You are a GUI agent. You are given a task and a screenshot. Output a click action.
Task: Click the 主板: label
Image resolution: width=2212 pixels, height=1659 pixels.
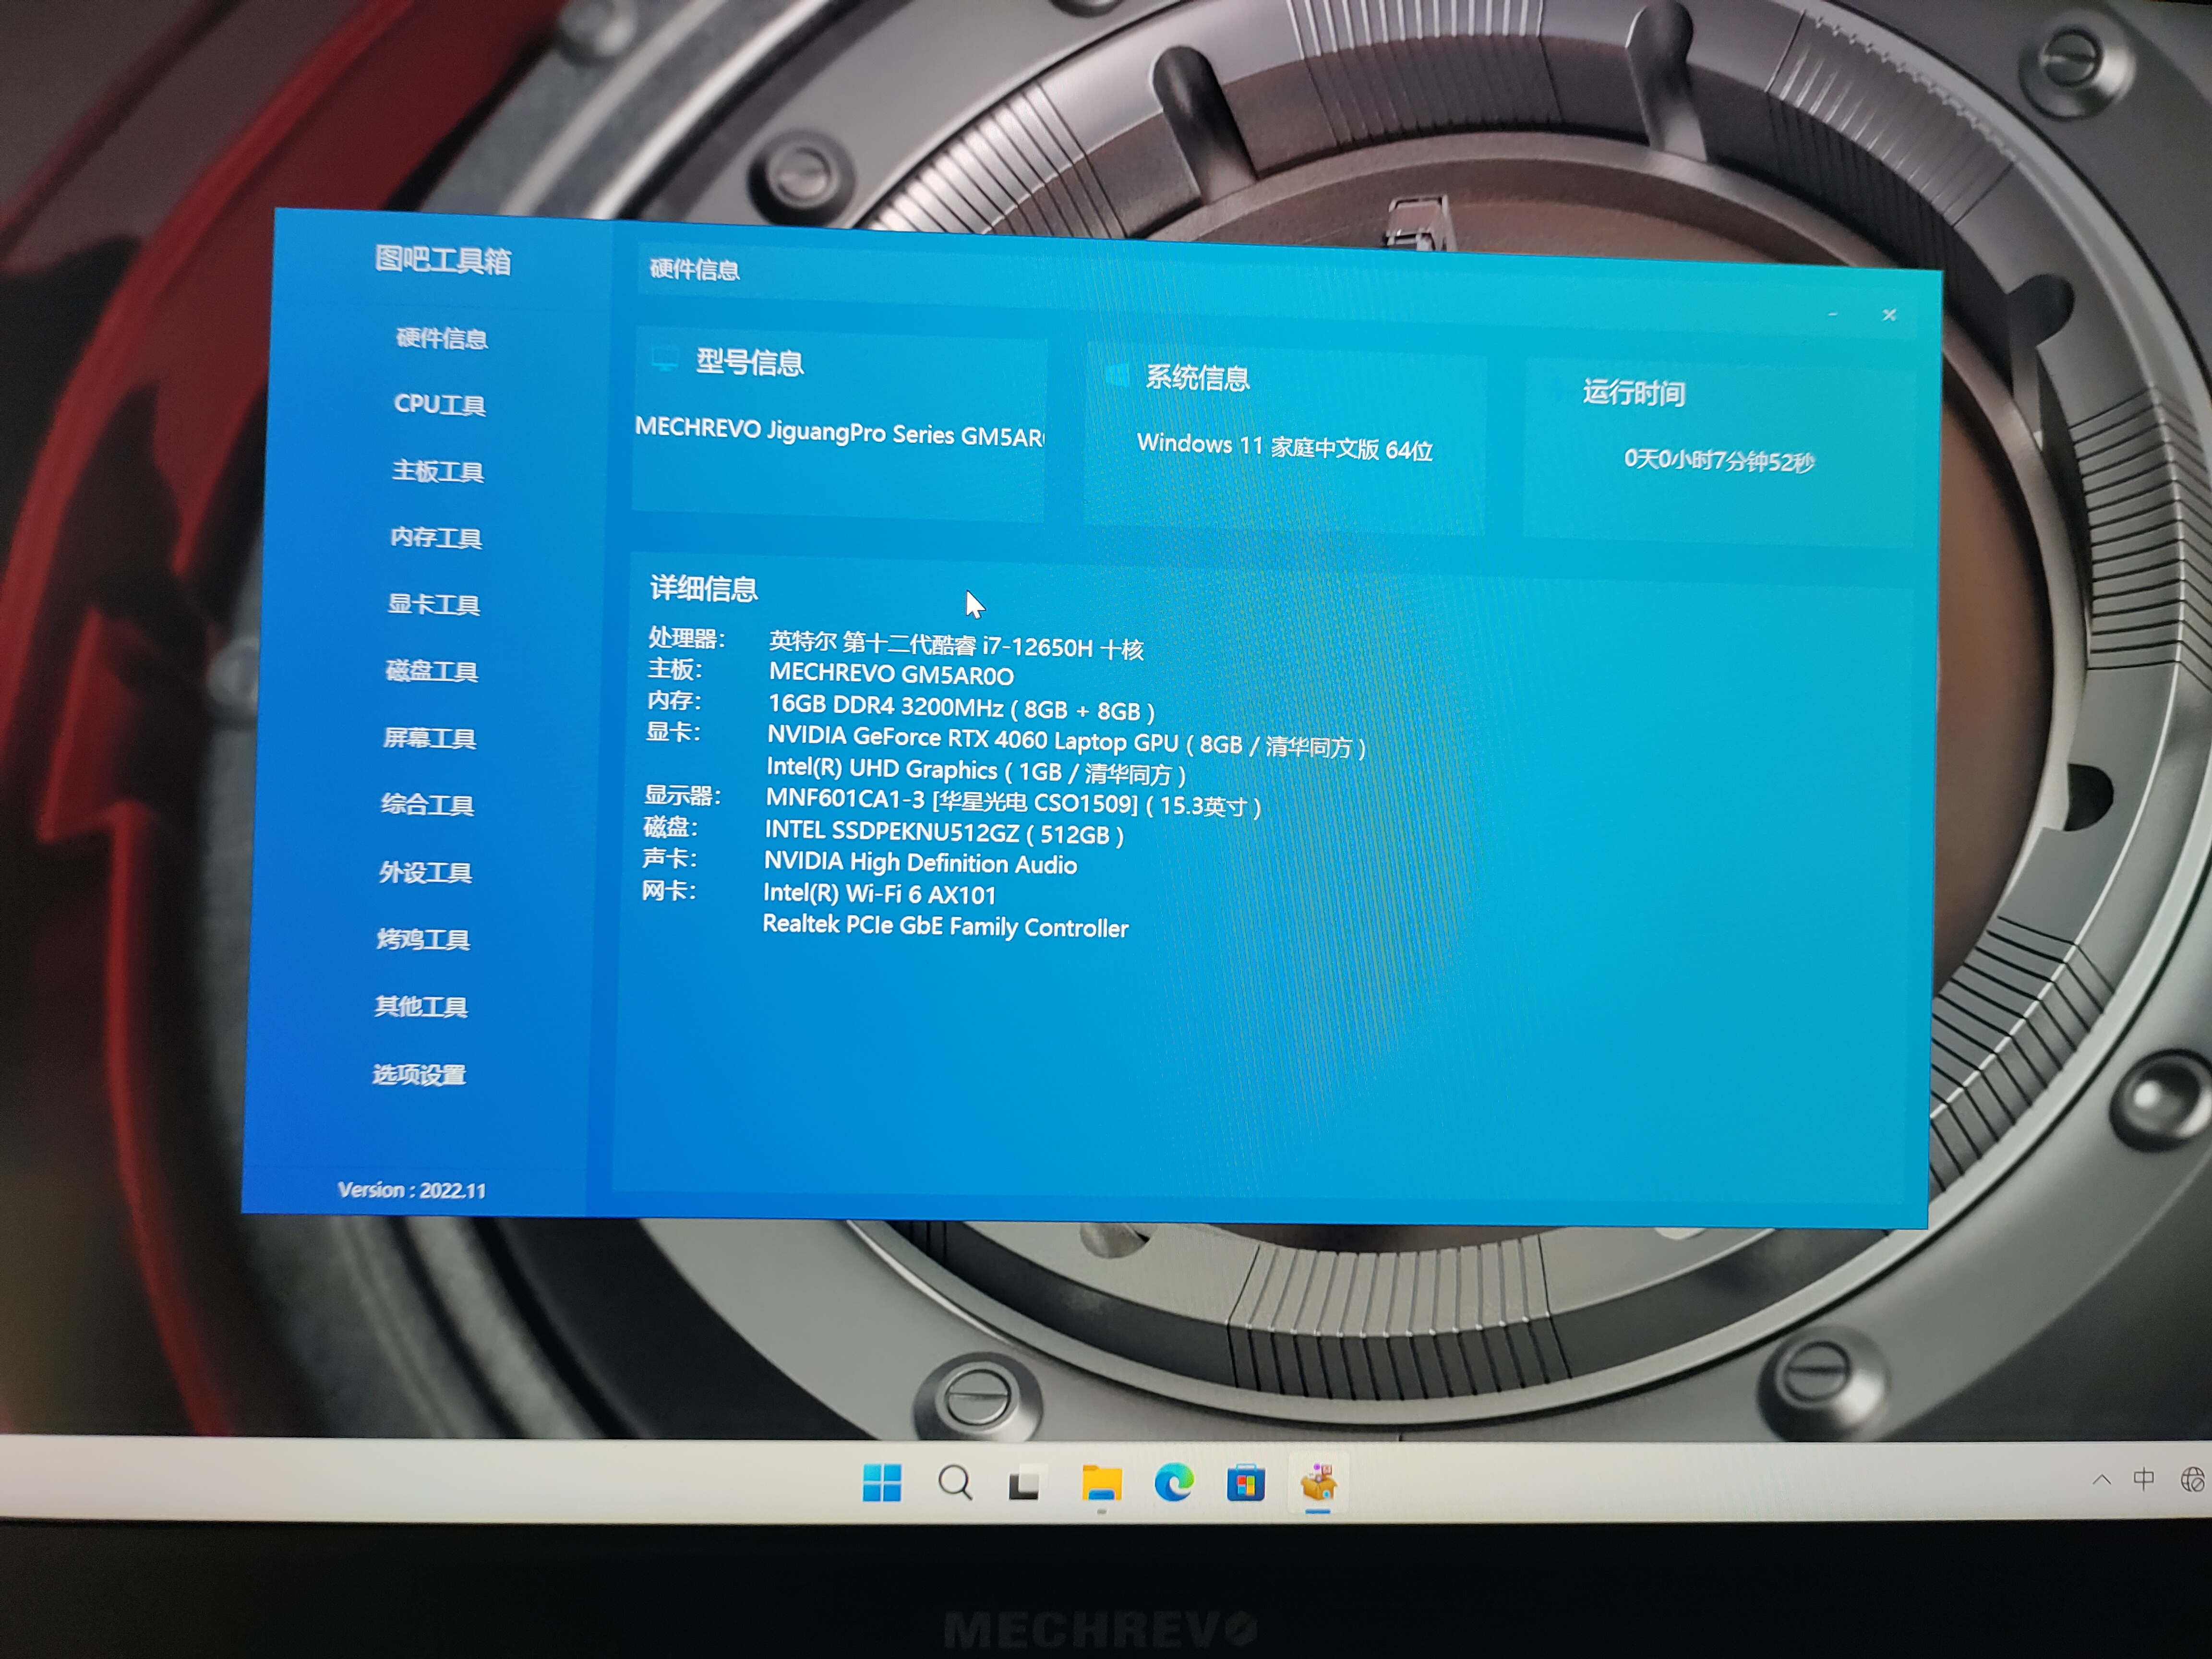[x=675, y=669]
